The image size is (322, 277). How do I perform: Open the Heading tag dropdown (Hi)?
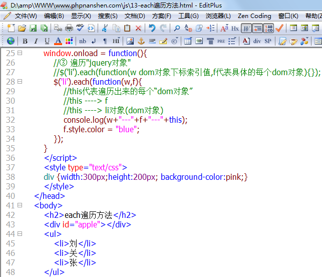tap(116, 41)
